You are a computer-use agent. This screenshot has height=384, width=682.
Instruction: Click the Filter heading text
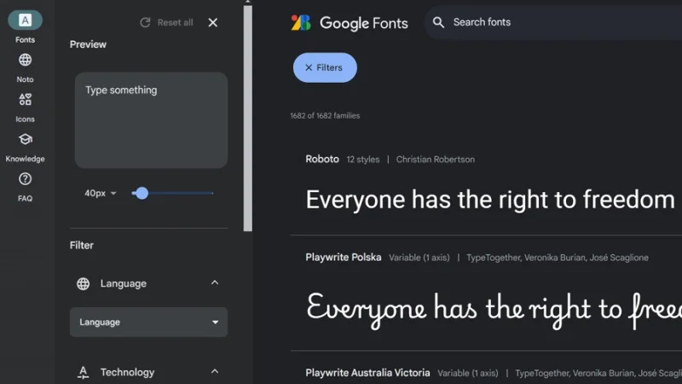point(81,245)
